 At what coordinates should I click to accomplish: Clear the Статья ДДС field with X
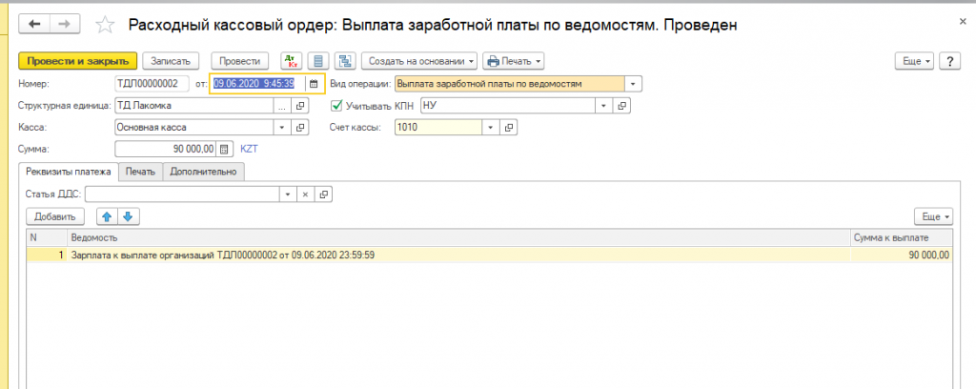[306, 194]
